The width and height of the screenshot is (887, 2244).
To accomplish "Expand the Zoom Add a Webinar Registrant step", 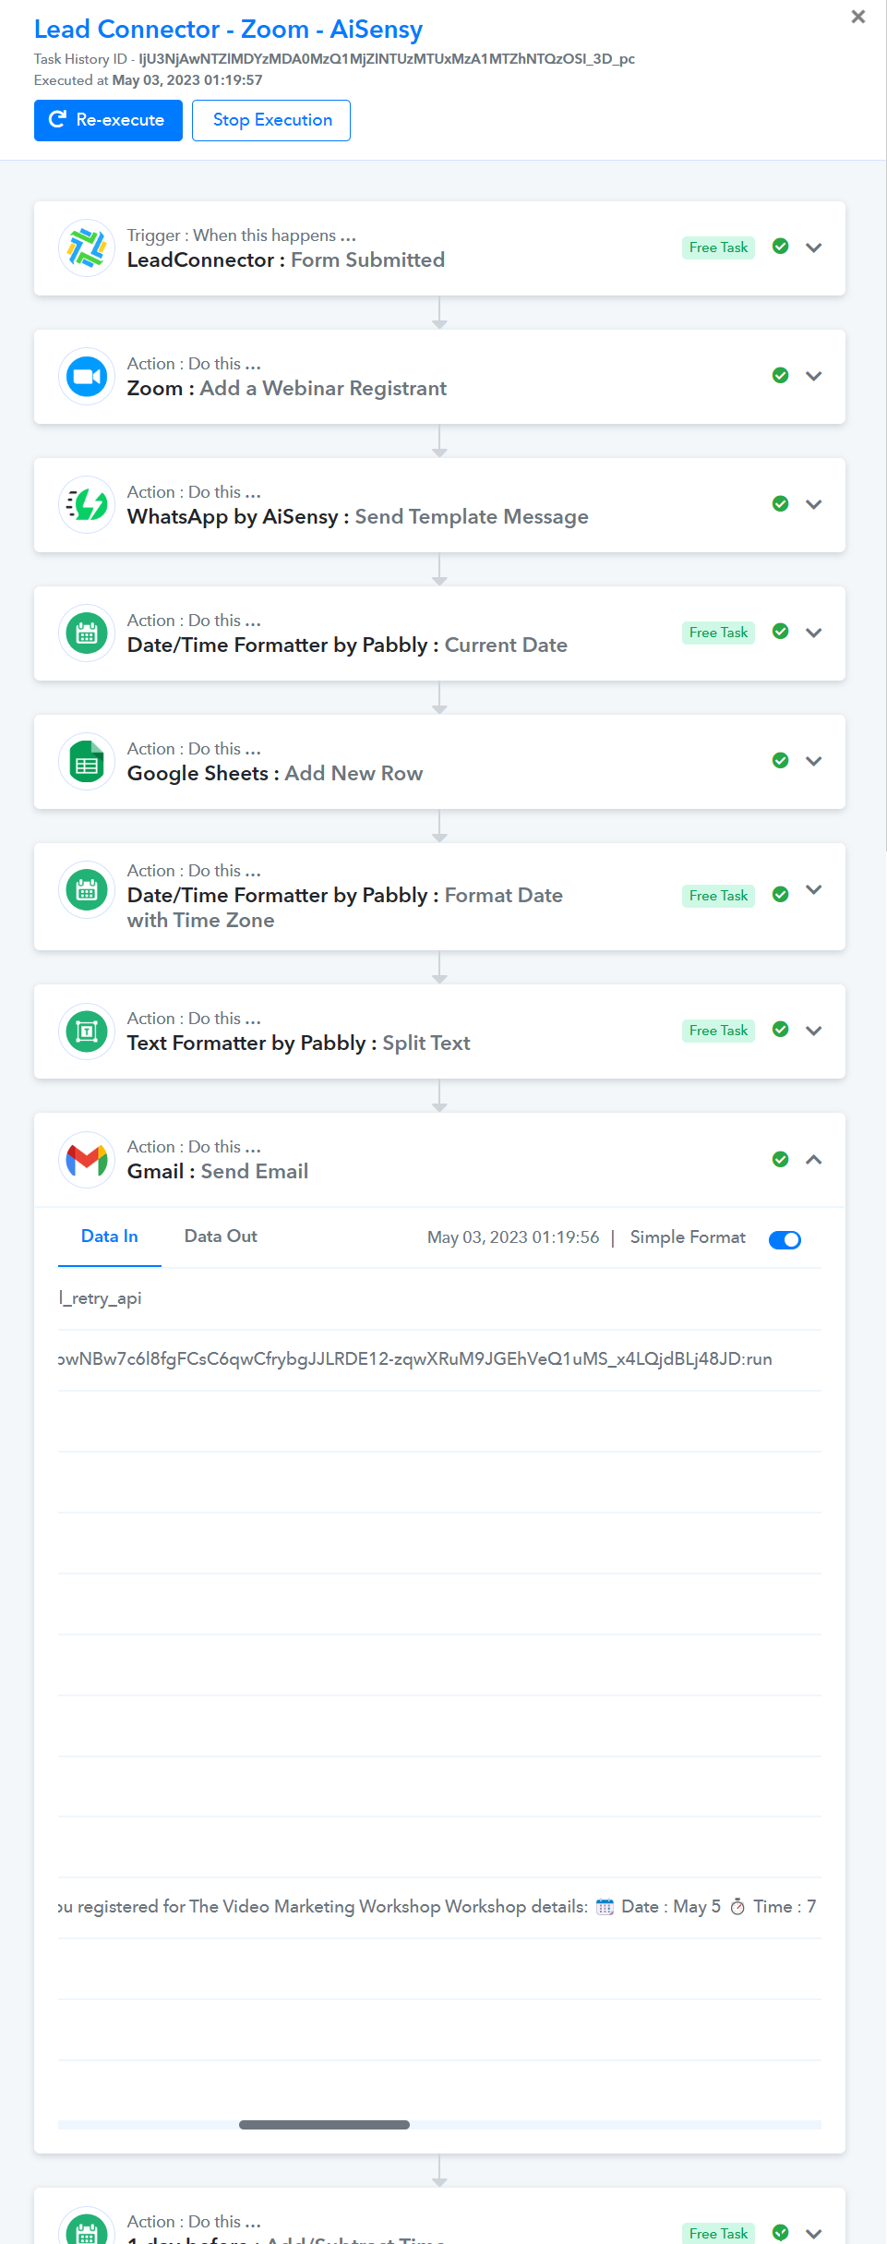I will 814,376.
